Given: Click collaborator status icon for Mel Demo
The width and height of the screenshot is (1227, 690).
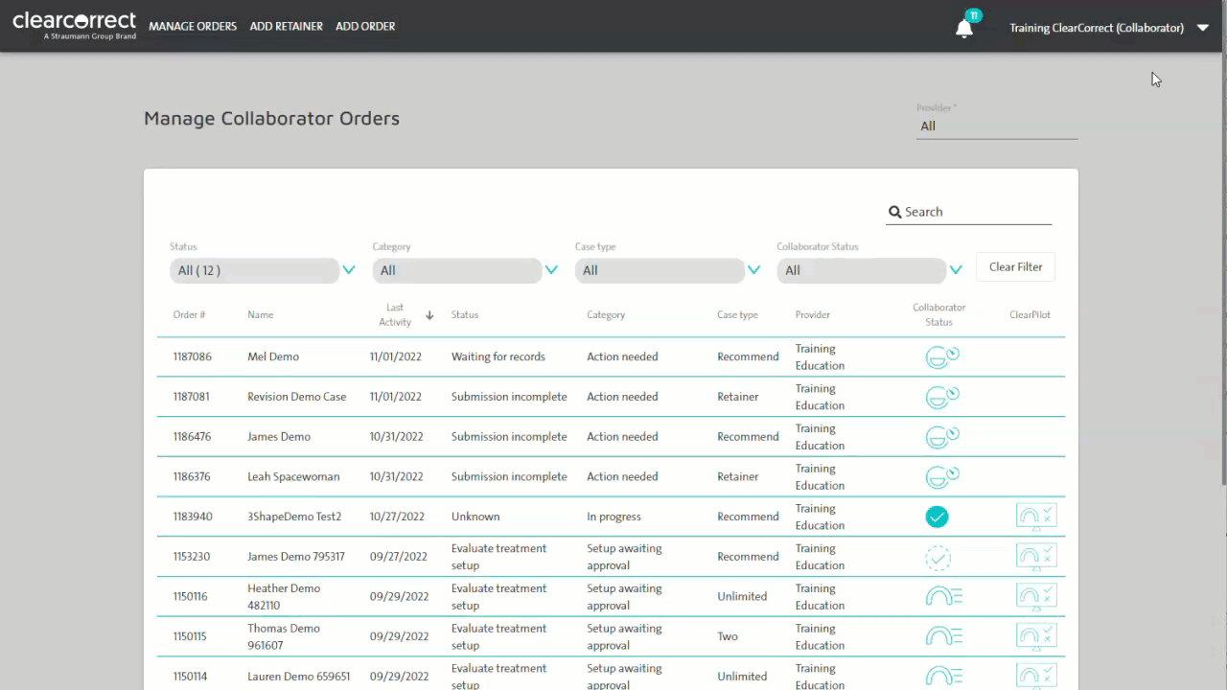Looking at the screenshot, I should click(942, 356).
